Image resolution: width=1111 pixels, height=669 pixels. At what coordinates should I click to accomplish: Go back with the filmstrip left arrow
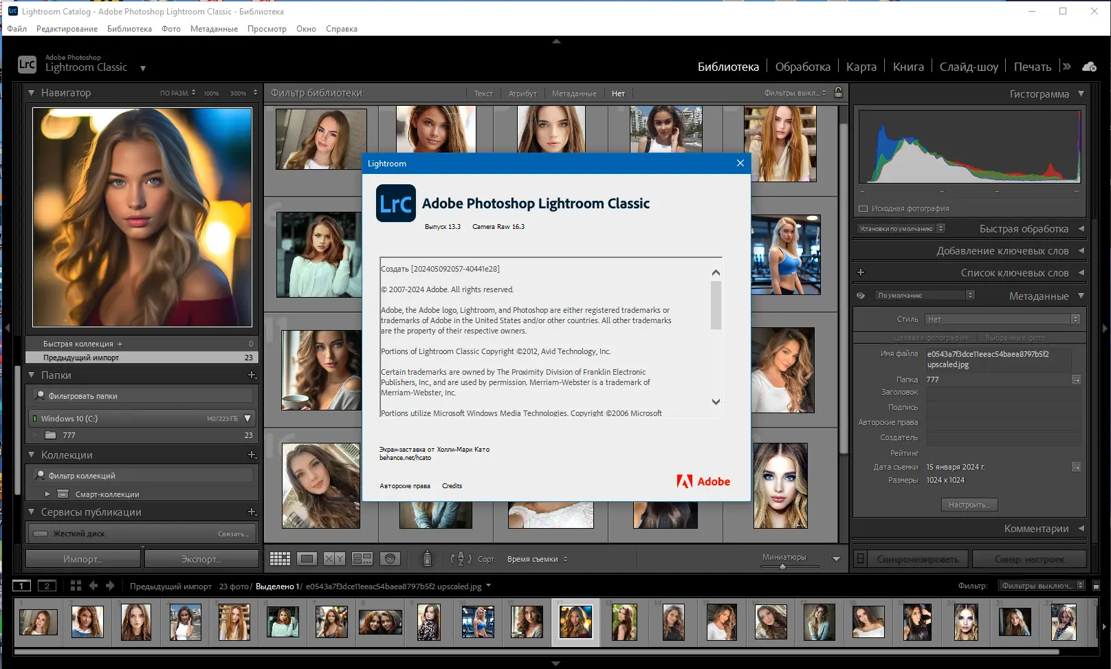pyautogui.click(x=93, y=586)
